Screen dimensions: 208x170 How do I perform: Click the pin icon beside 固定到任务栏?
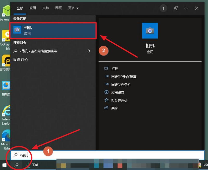tap(106, 84)
